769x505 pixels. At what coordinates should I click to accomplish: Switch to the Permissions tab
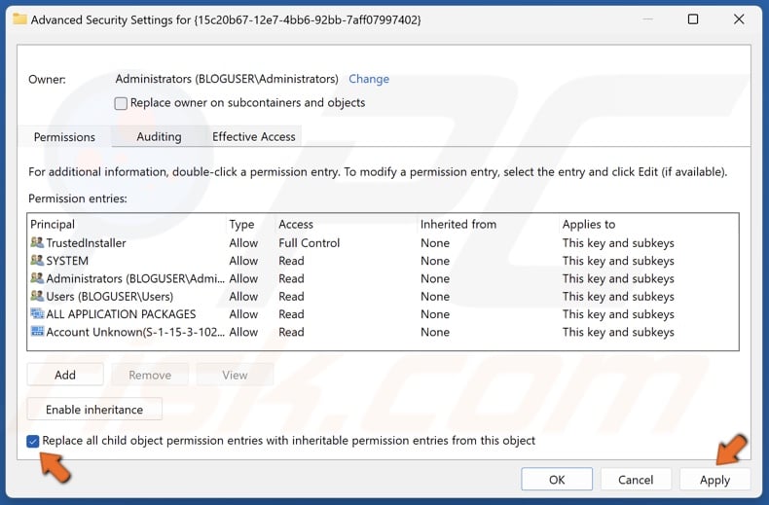[x=64, y=137]
